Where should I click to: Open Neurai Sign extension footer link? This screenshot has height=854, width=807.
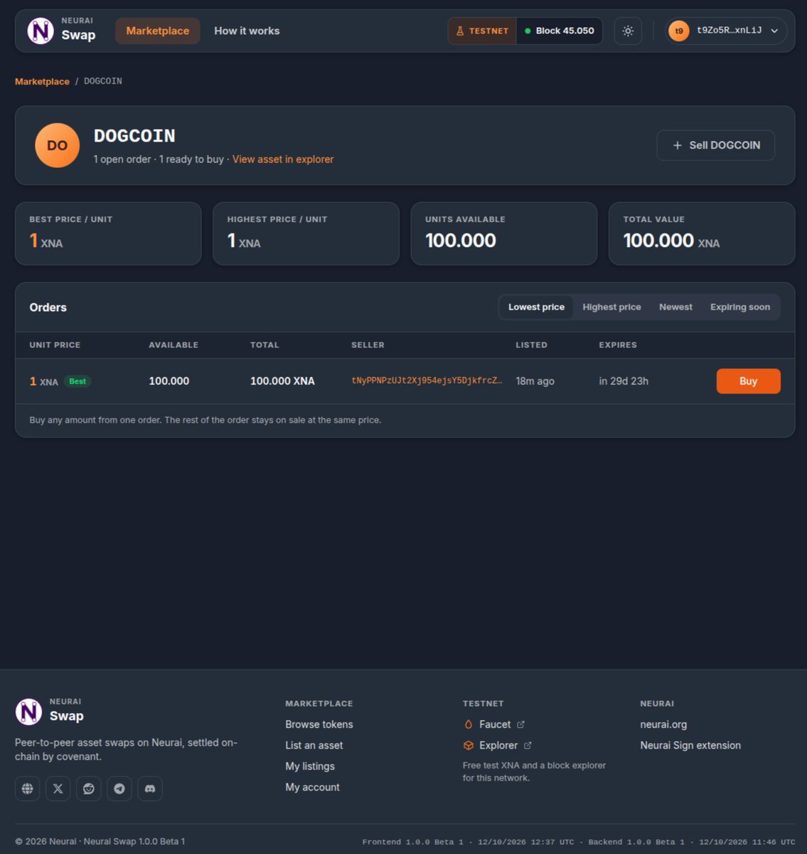click(x=690, y=745)
